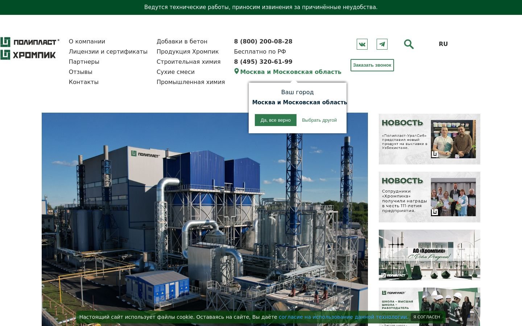Accept cookies with Я СОГЛАСЕН
The height and width of the screenshot is (326, 522).
[427, 317]
